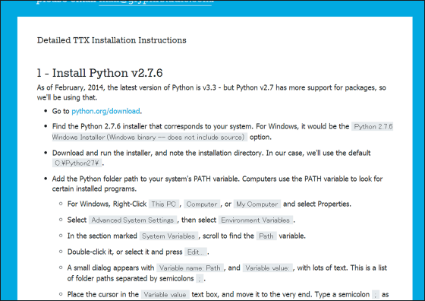Click the 'Edit...' code label
This screenshot has height=301, width=425.
(x=196, y=252)
